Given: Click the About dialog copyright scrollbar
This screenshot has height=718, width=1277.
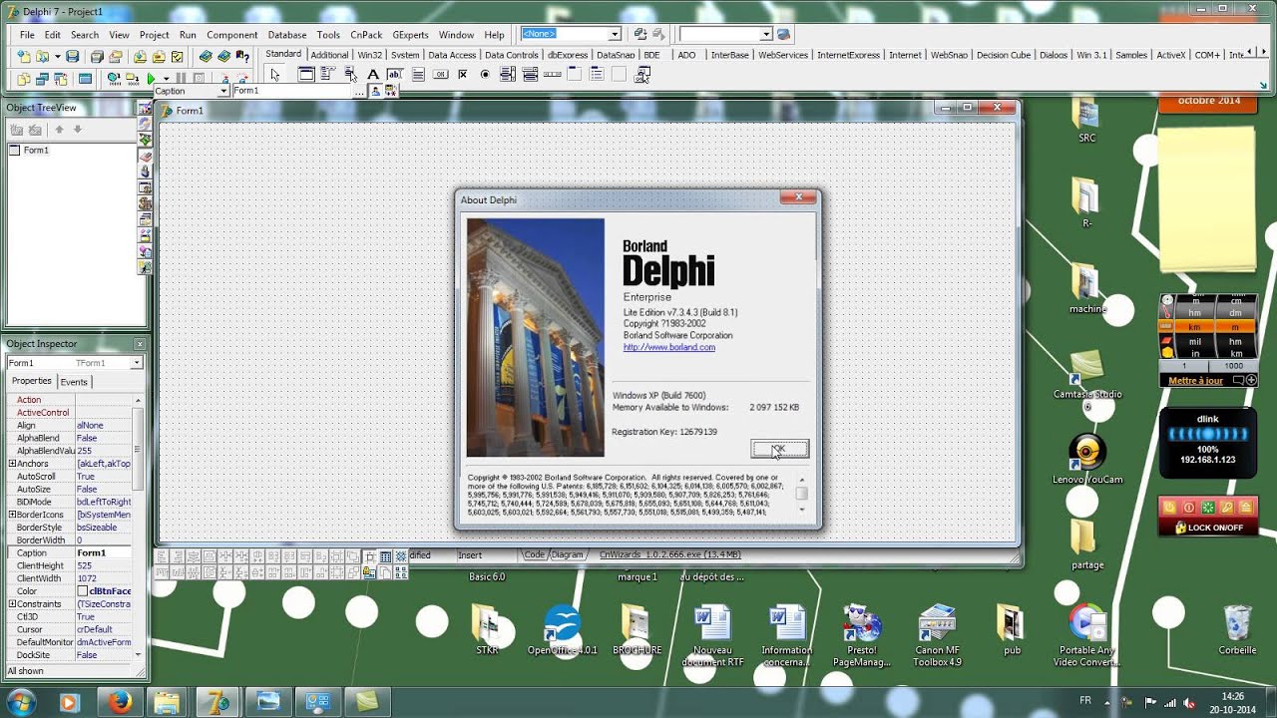Looking at the screenshot, I should click(x=801, y=494).
